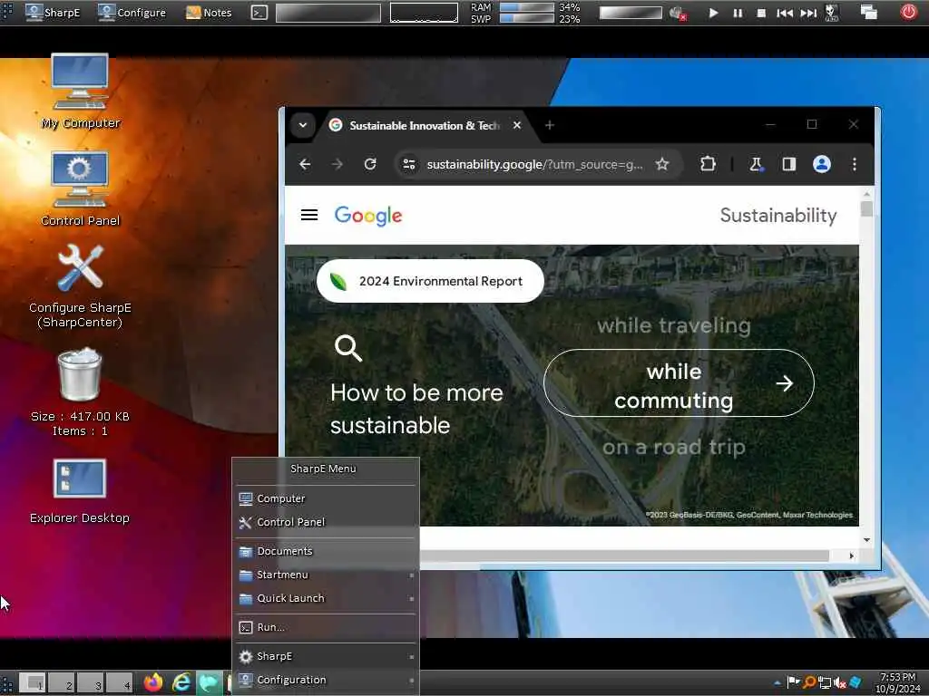Open the SharpE button in the top bar
929x696 pixels.
(x=53, y=12)
